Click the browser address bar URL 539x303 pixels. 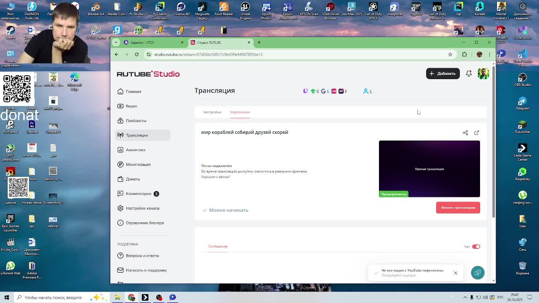click(x=208, y=54)
